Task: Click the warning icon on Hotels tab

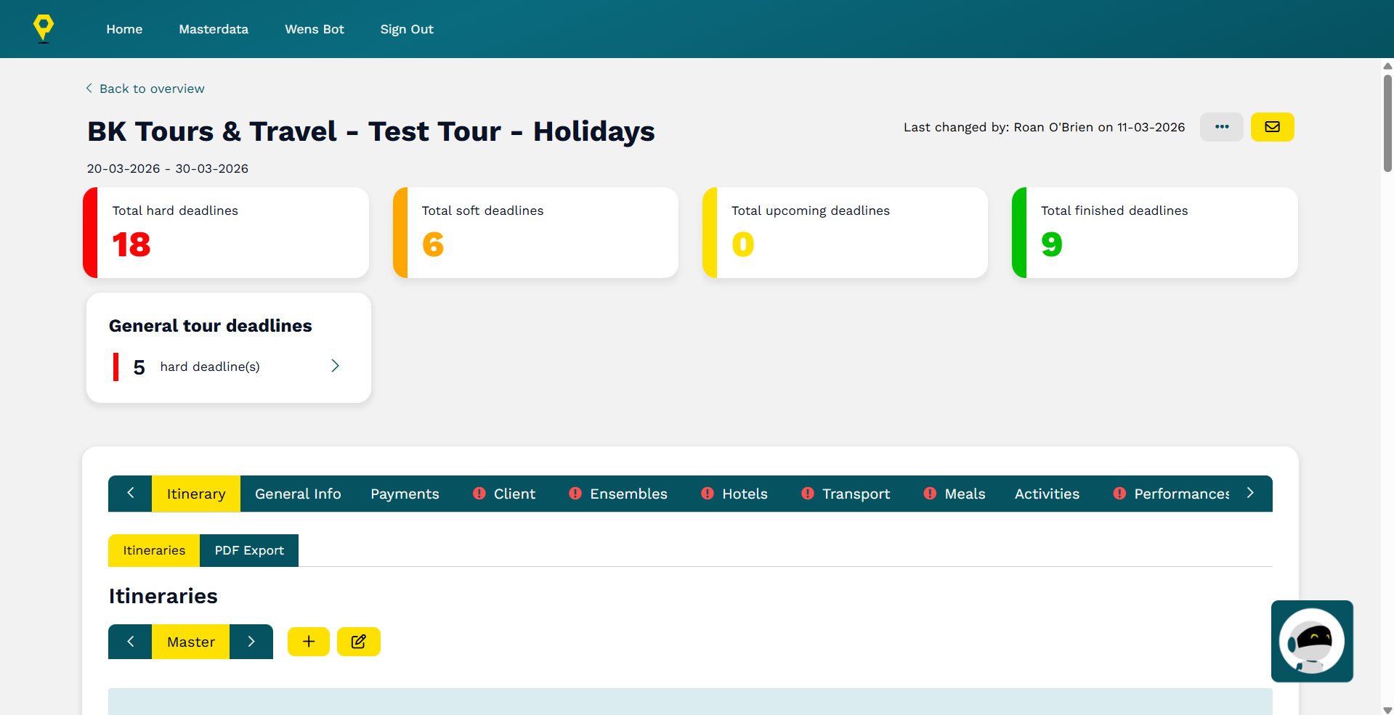Action: [708, 494]
